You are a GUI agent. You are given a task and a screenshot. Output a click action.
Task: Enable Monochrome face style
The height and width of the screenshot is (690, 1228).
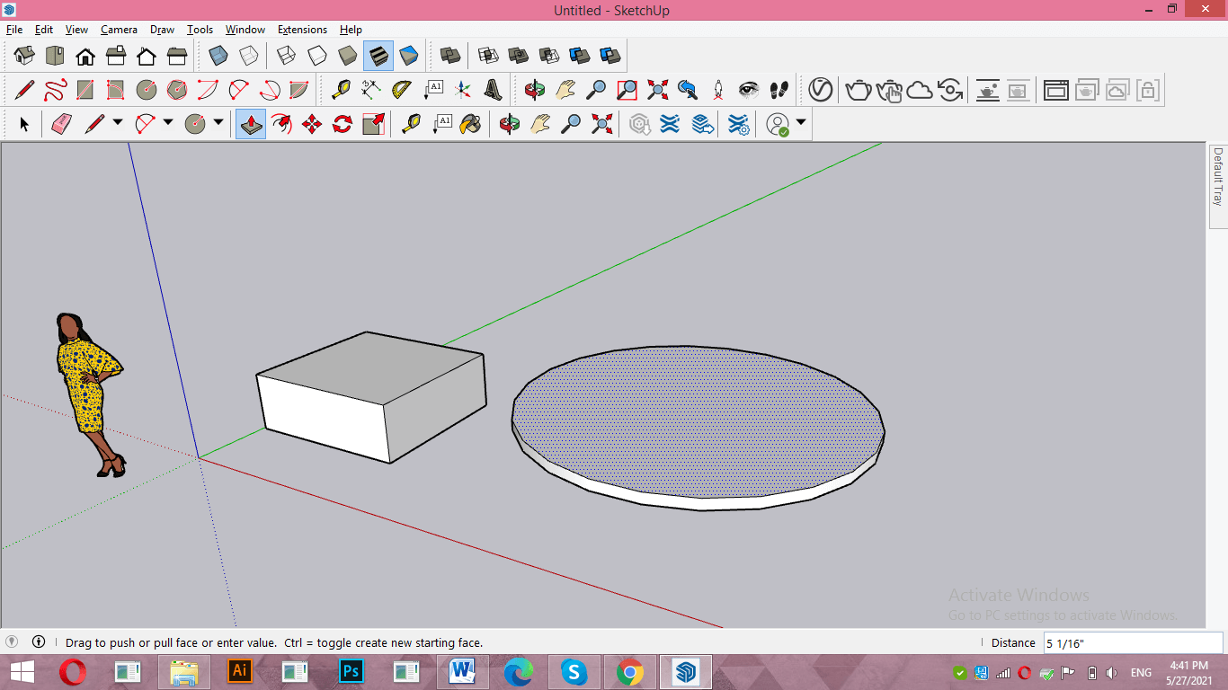[409, 56]
